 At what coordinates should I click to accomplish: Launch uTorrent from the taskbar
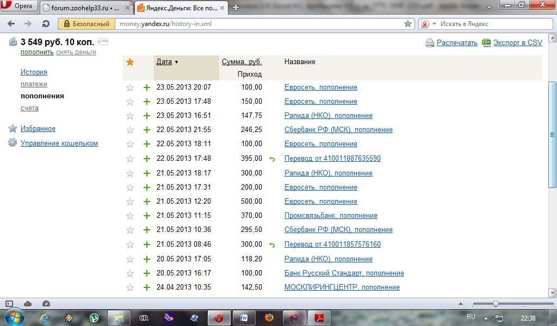pos(94,318)
